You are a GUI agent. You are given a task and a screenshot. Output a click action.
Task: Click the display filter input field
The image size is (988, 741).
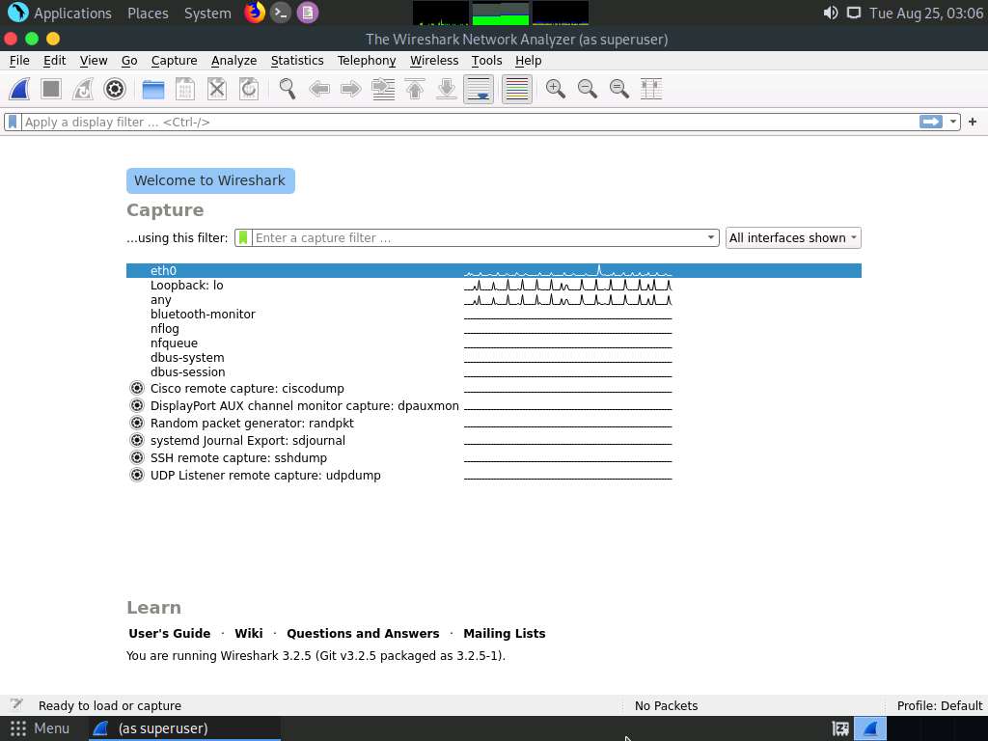click(x=470, y=122)
